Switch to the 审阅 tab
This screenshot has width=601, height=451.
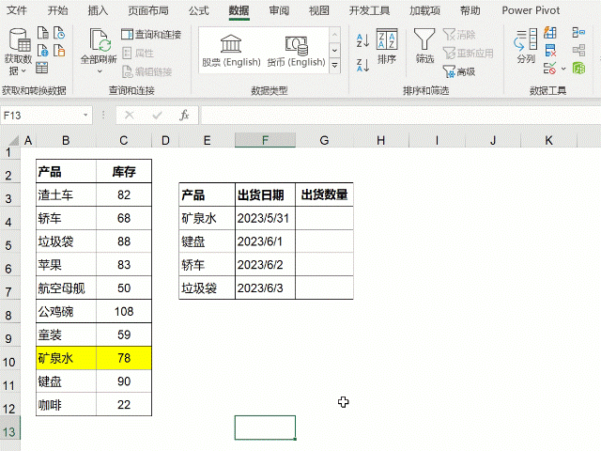pyautogui.click(x=279, y=10)
